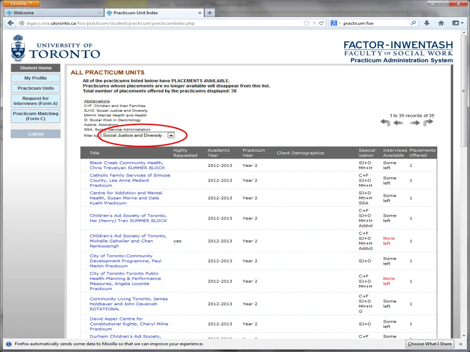
Task: Reload the page with the refresh icon
Action: [321, 23]
